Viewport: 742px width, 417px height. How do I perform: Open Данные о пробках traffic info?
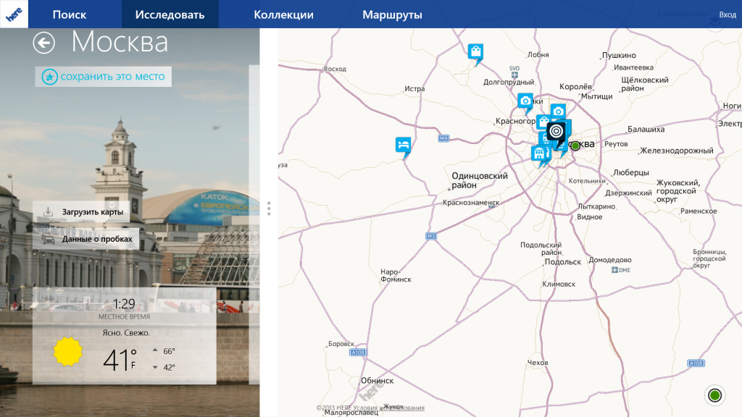pos(86,238)
